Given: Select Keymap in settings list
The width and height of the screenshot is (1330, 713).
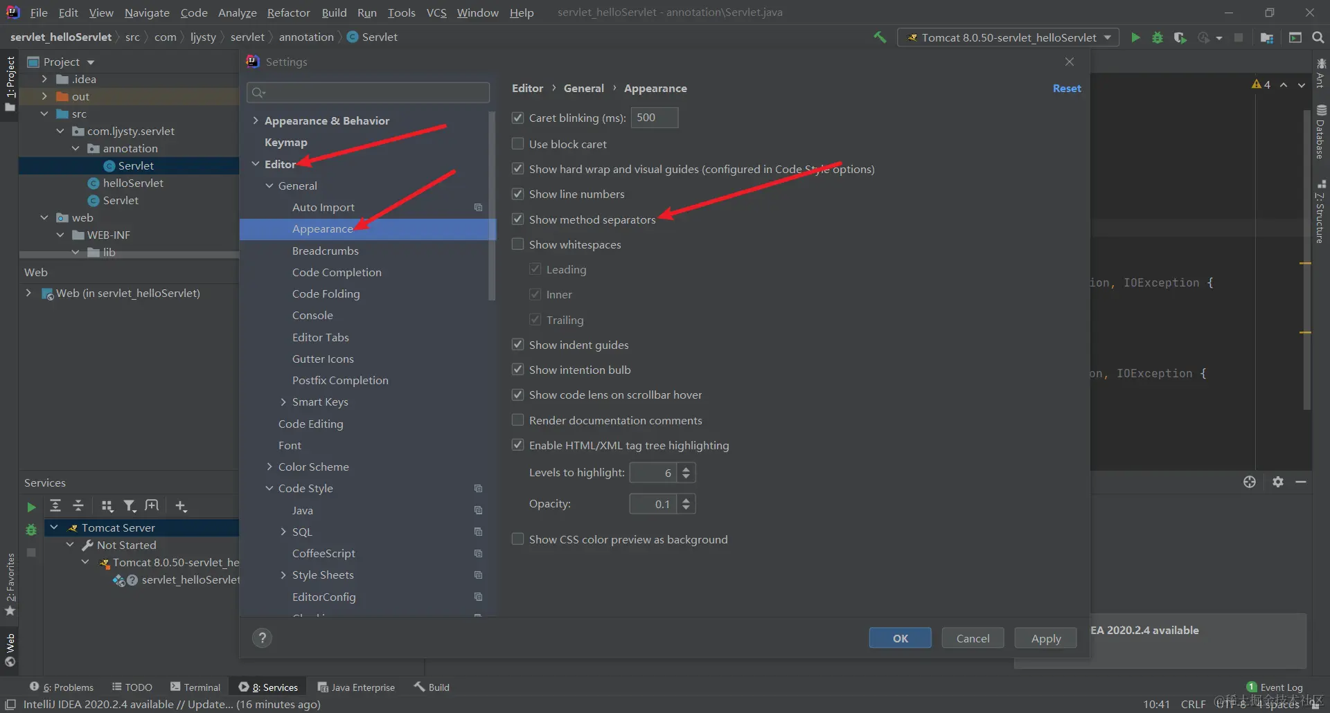Looking at the screenshot, I should 285,142.
